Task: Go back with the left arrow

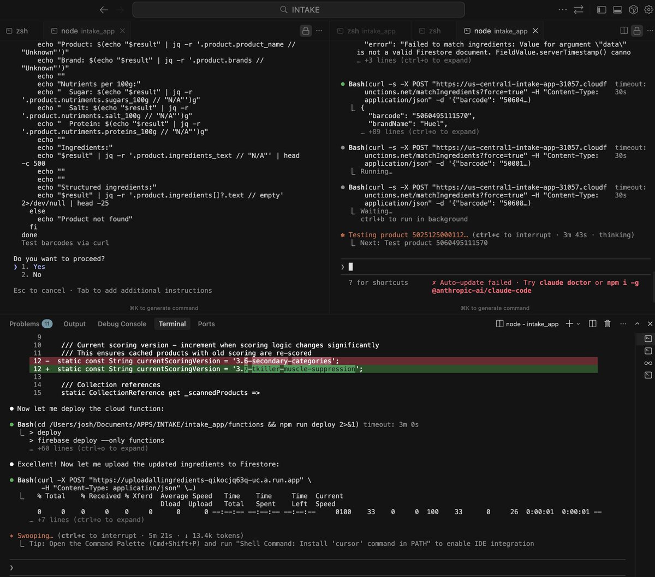Action: pyautogui.click(x=104, y=10)
